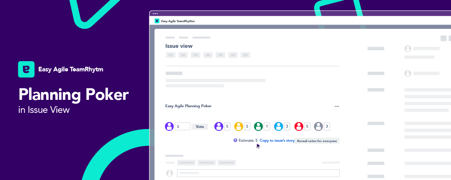Click Reveal votes for everyone button
Image resolution: width=451 pixels, height=180 pixels.
(x=317, y=141)
